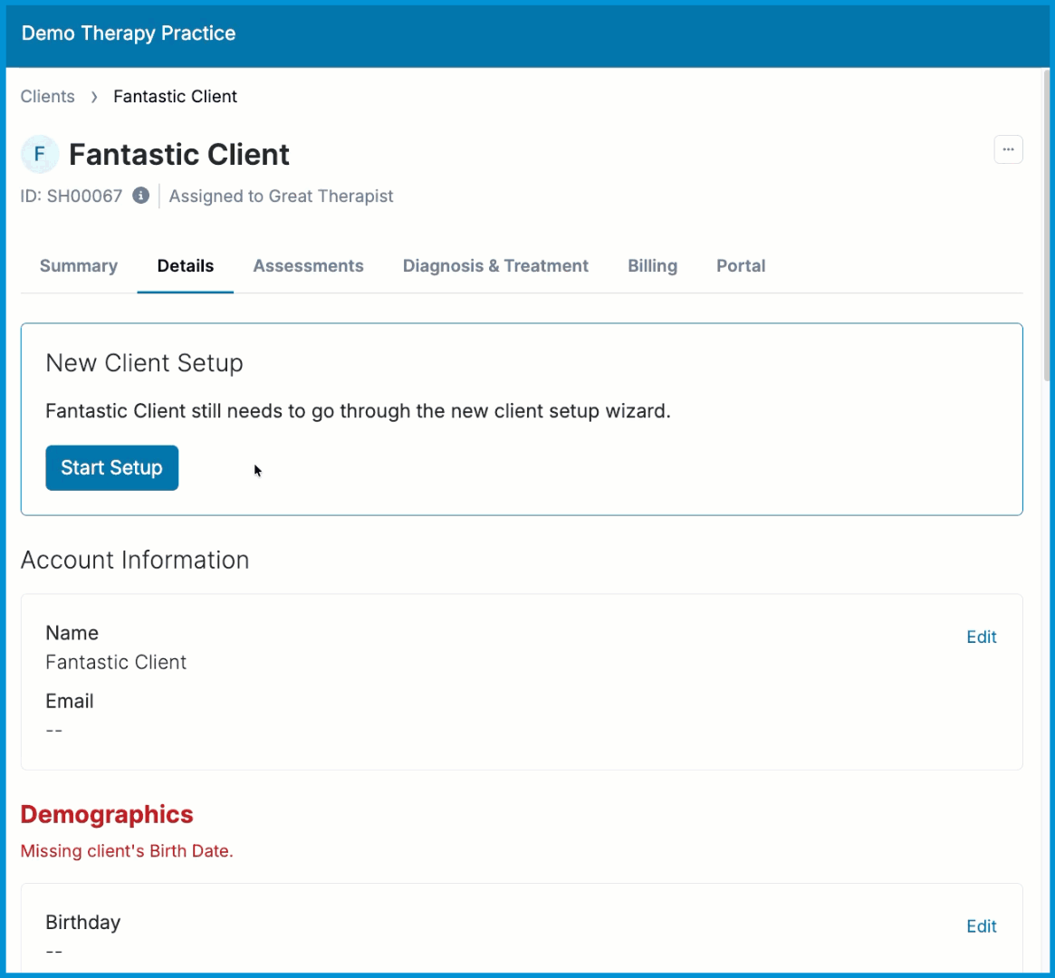
Task: Switch to the Billing tab
Action: pos(653,265)
